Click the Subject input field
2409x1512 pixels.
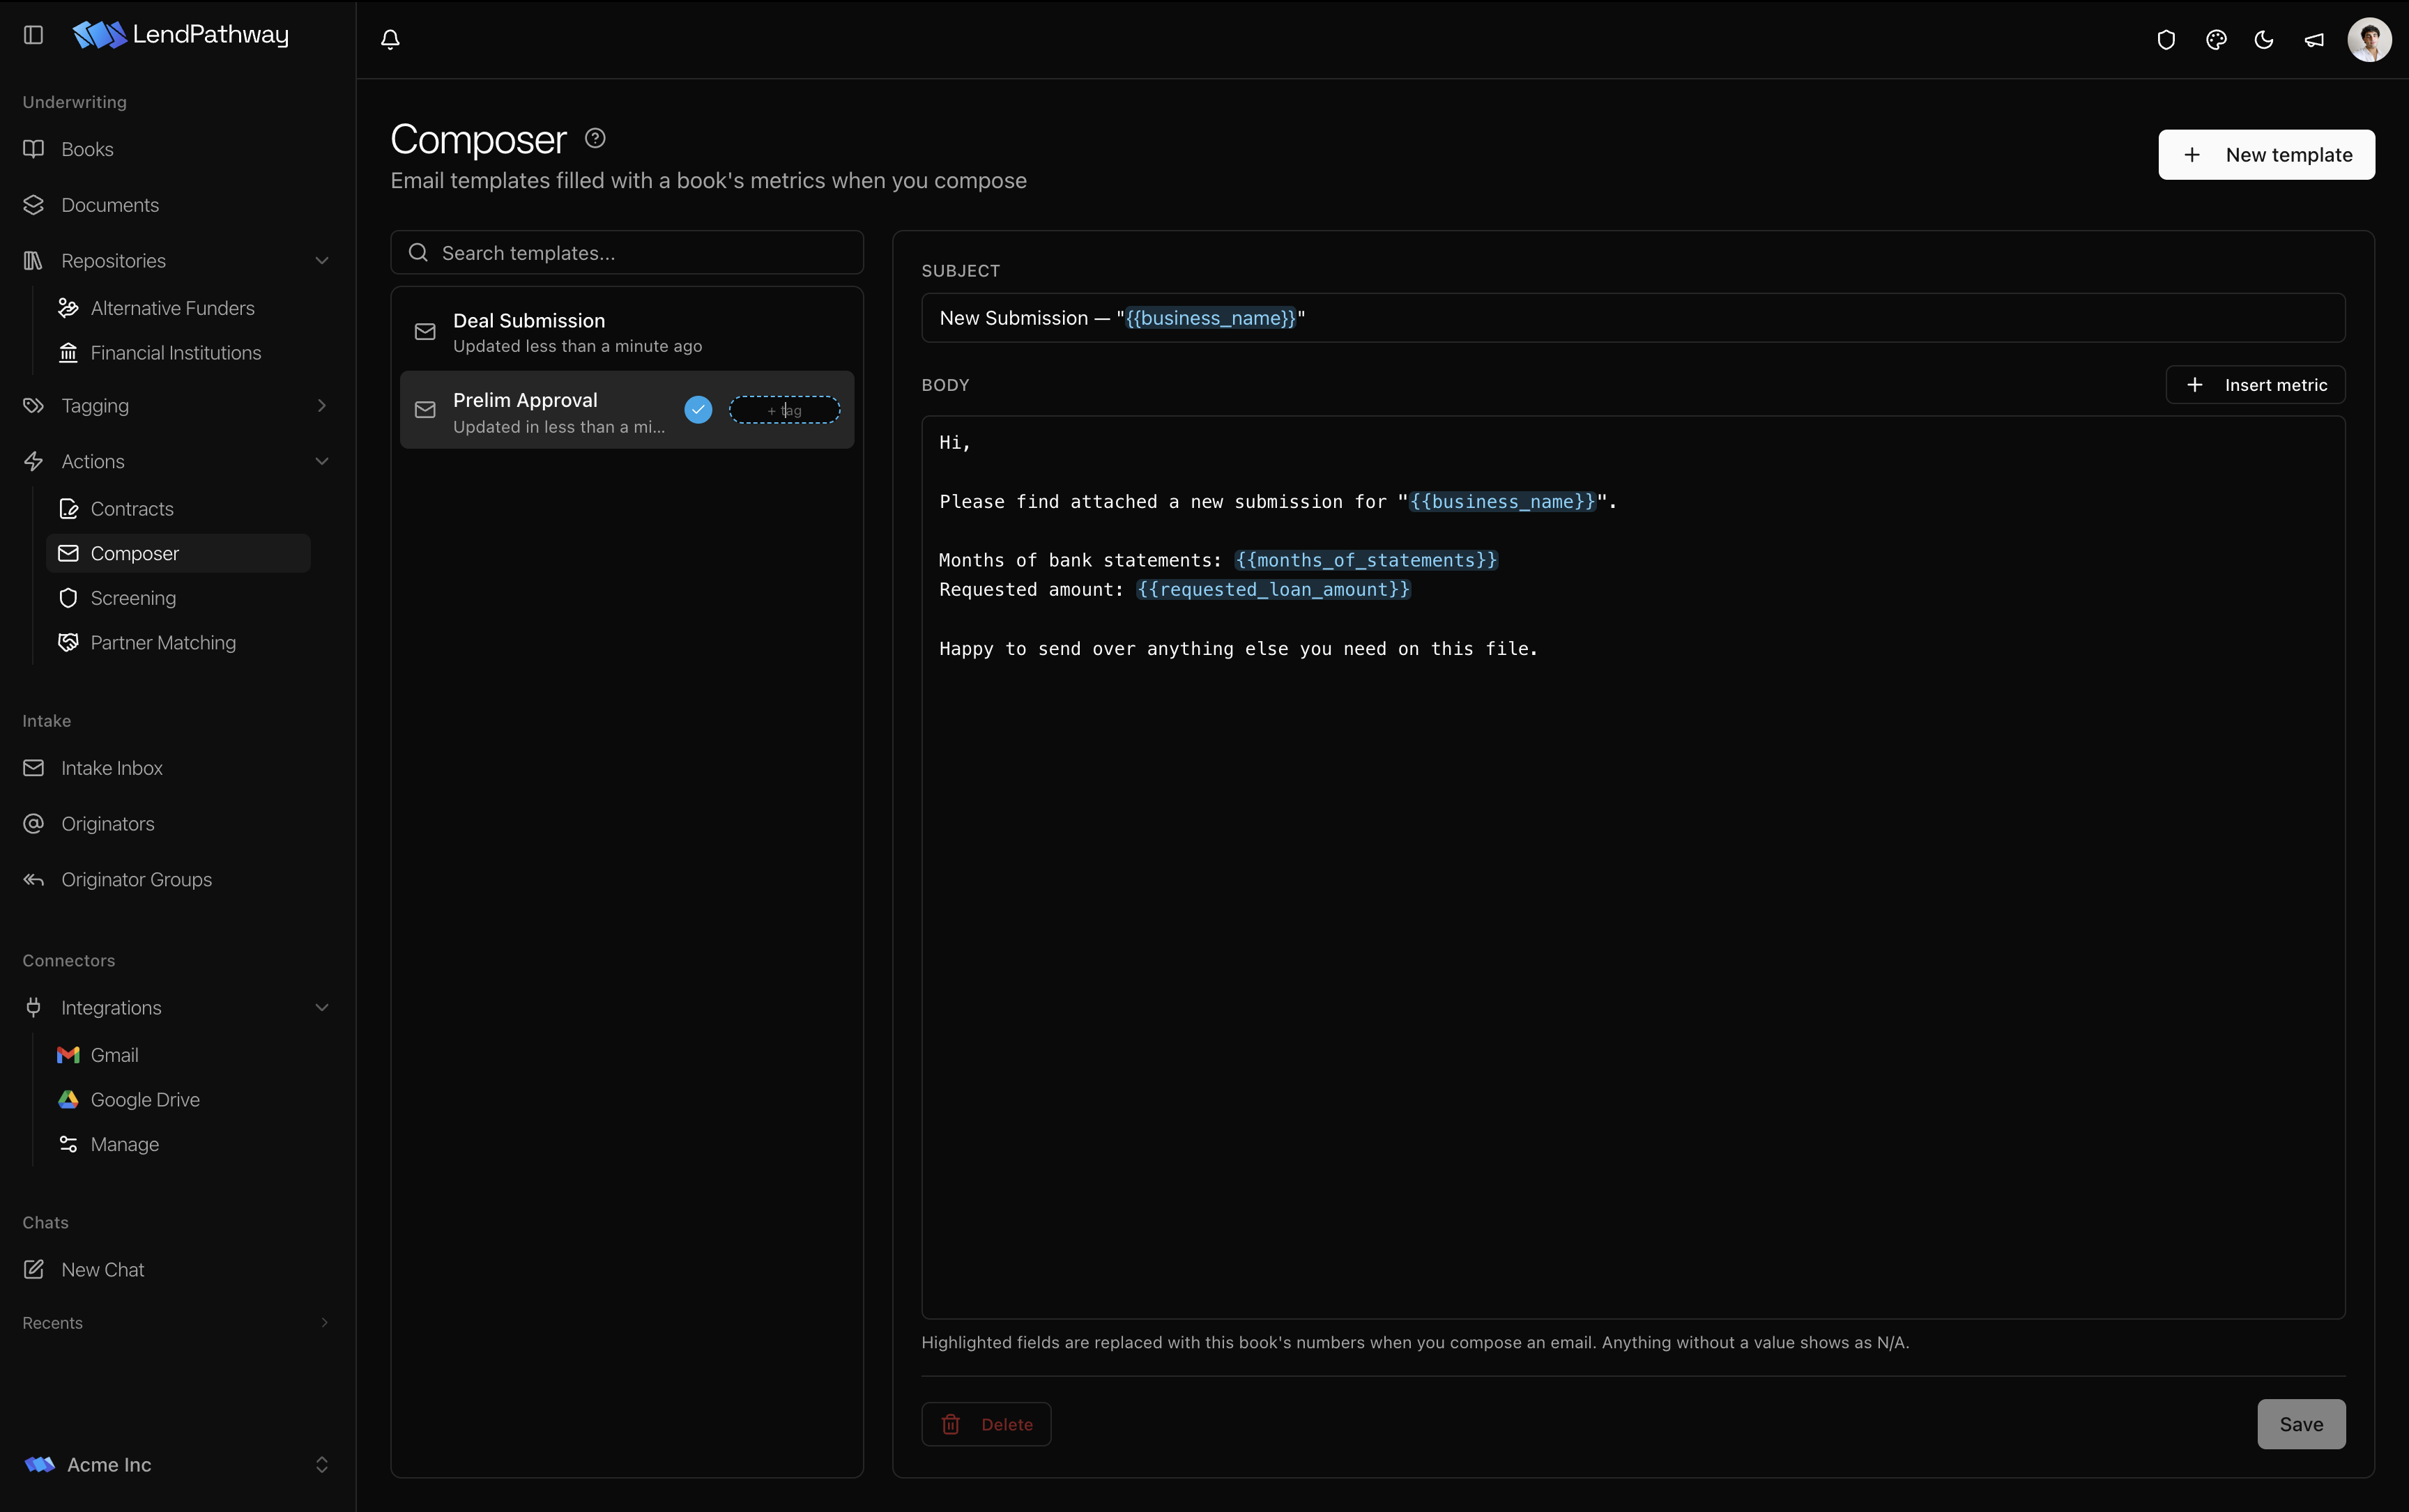[1632, 318]
